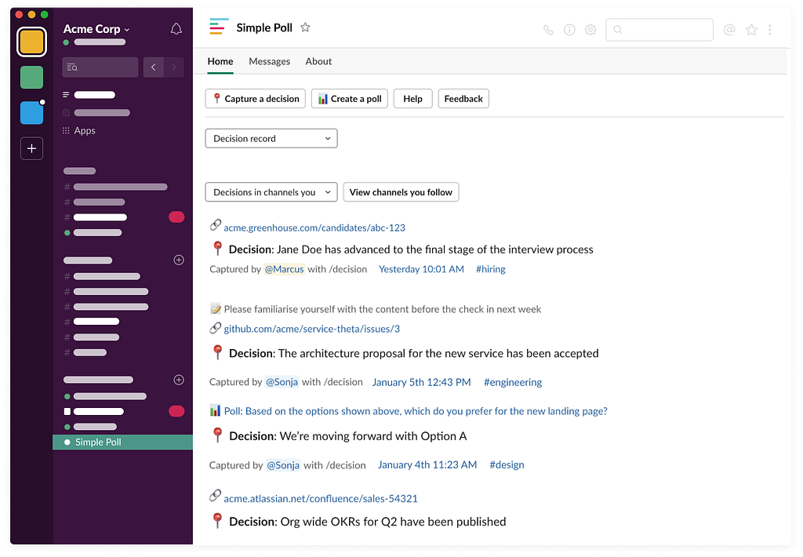Open the github.com service-theta issues link
This screenshot has height=557, width=803.
[x=312, y=329]
